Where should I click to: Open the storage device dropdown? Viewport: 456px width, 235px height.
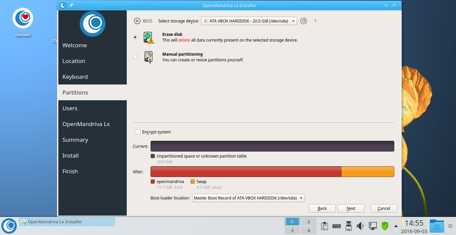tap(249, 21)
